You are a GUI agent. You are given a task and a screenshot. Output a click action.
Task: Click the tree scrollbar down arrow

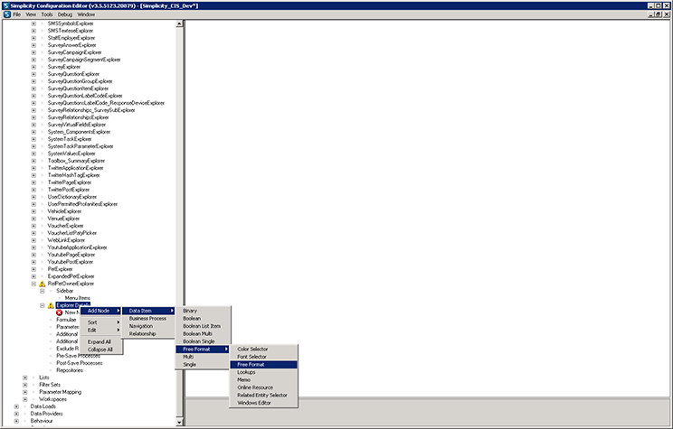click(179, 423)
